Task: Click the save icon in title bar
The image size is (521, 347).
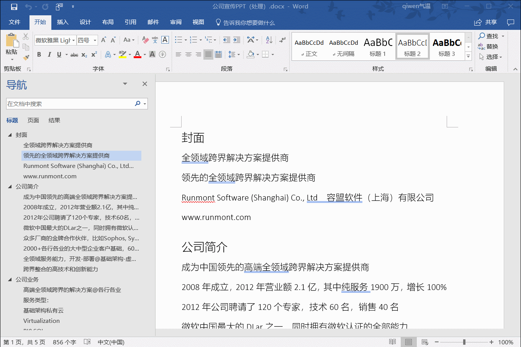Action: [14, 7]
